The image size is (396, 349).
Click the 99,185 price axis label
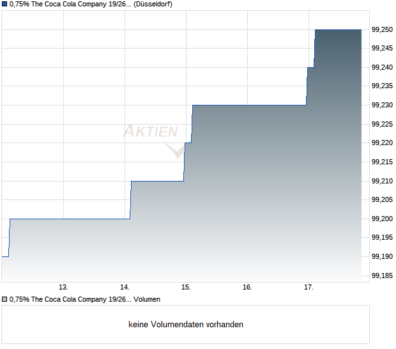[x=382, y=276]
